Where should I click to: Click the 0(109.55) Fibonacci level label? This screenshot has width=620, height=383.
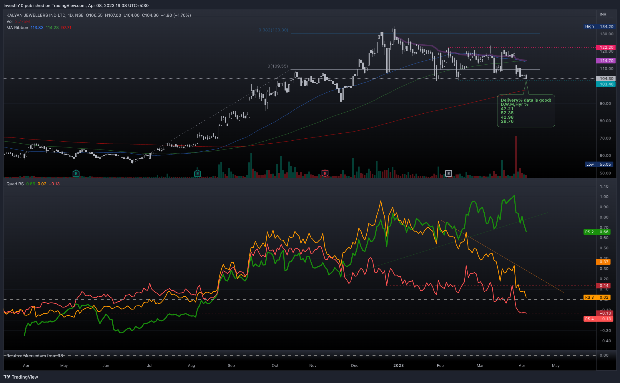coord(277,66)
